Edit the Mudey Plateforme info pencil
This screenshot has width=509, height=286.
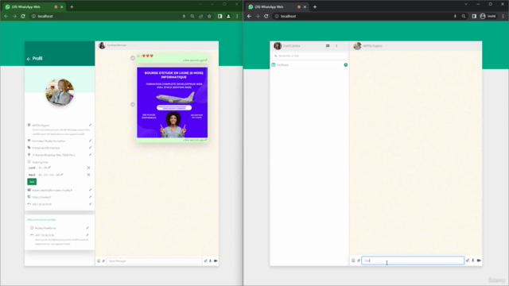[87, 228]
